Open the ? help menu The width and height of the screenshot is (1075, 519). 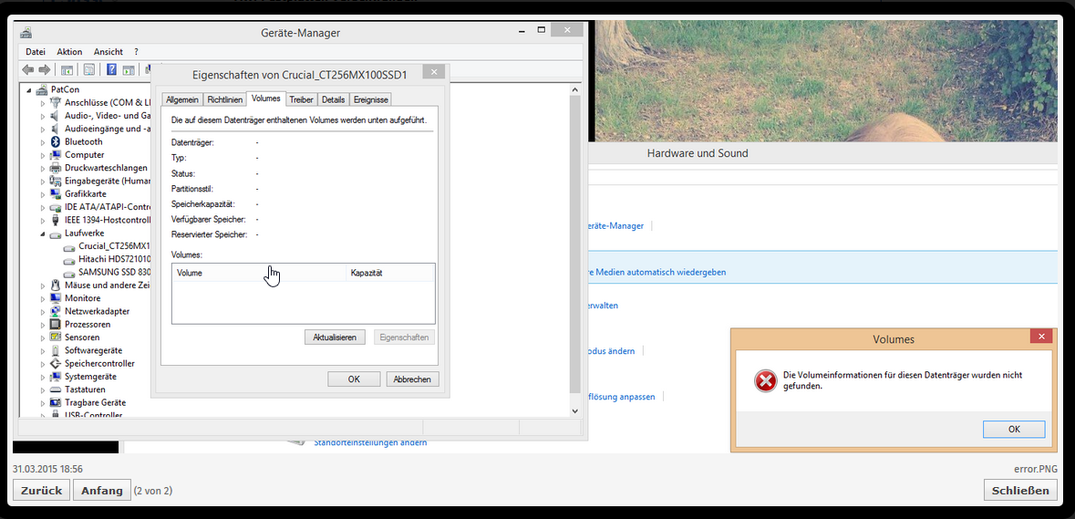137,51
